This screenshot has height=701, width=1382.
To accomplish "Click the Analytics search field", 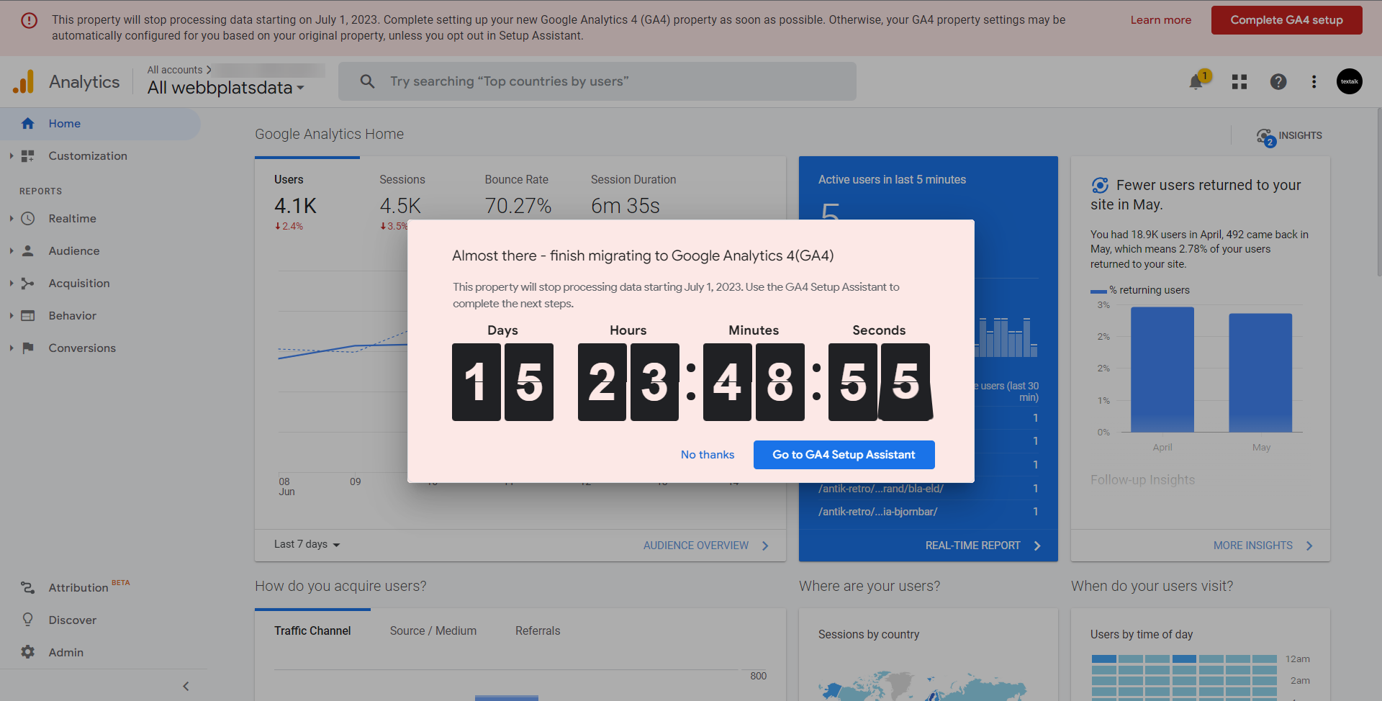I will coord(597,81).
